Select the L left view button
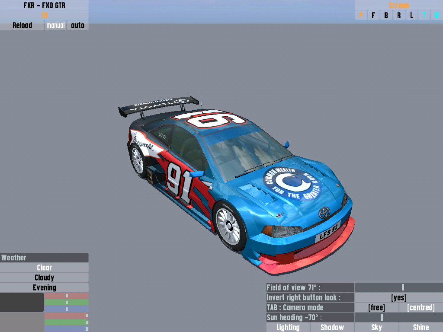Screen dimensions: 443x332 point(411,15)
